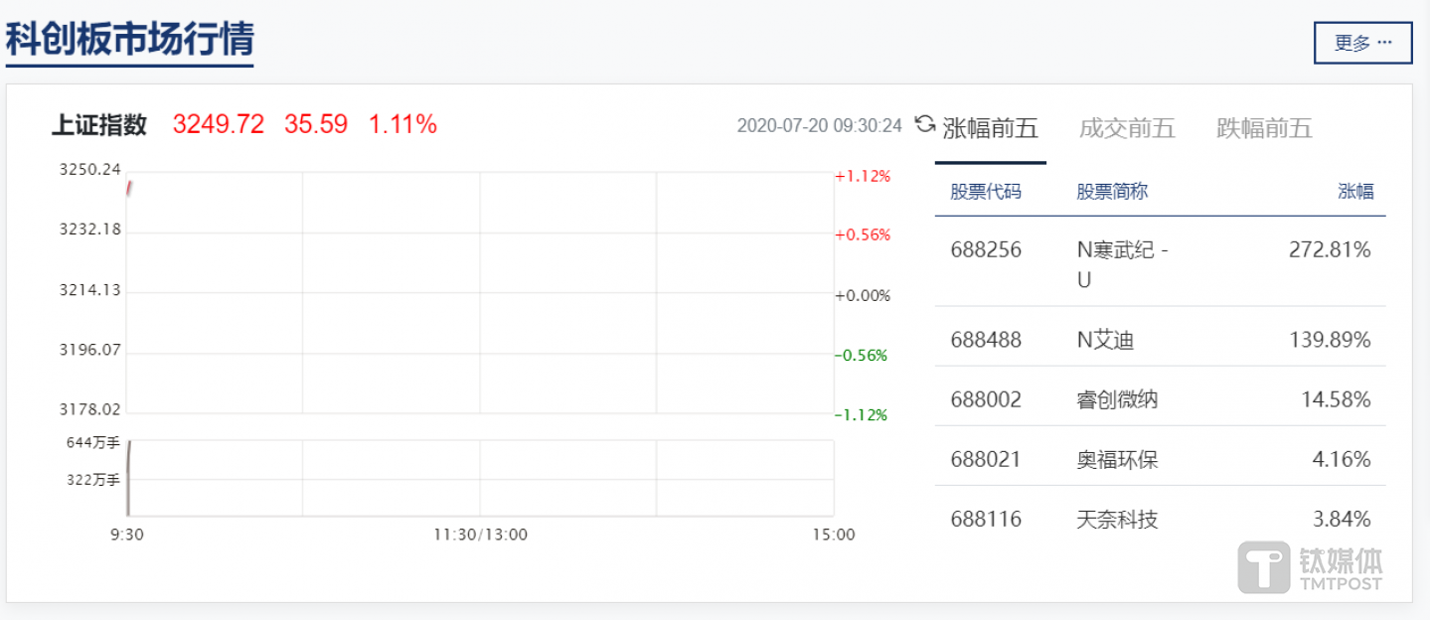Select the 睿创微纳 stock row
This screenshot has height=620, width=1430.
point(1117,400)
